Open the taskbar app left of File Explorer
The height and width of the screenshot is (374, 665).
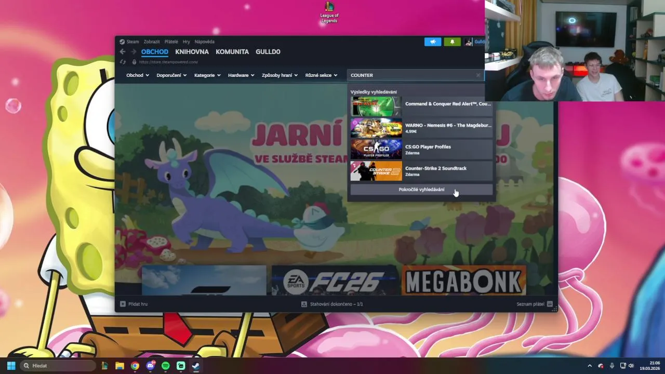[x=104, y=366]
